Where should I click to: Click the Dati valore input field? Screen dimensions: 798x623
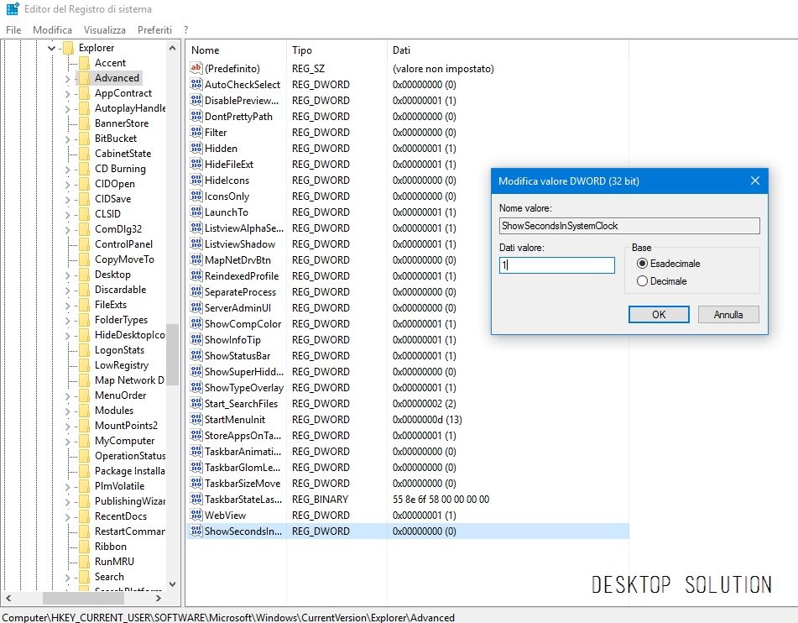coord(557,264)
